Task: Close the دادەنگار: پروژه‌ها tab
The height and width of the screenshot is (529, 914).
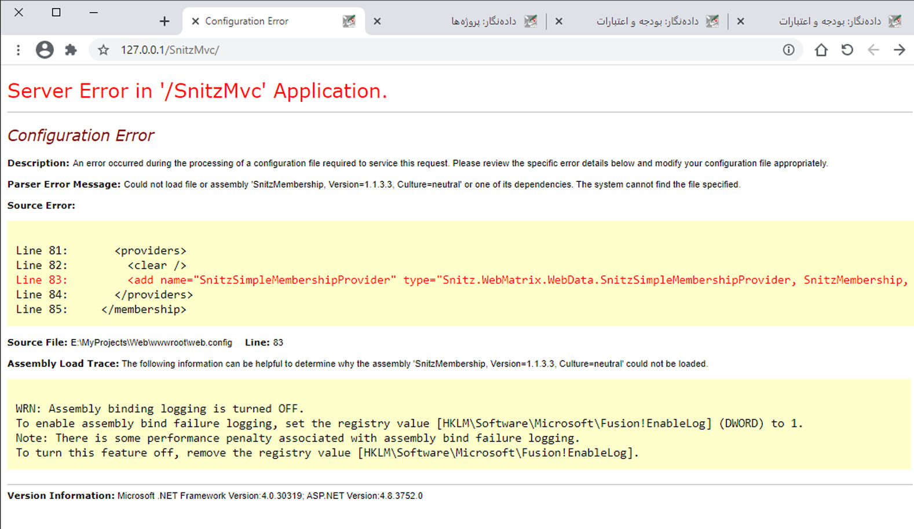Action: (x=377, y=21)
